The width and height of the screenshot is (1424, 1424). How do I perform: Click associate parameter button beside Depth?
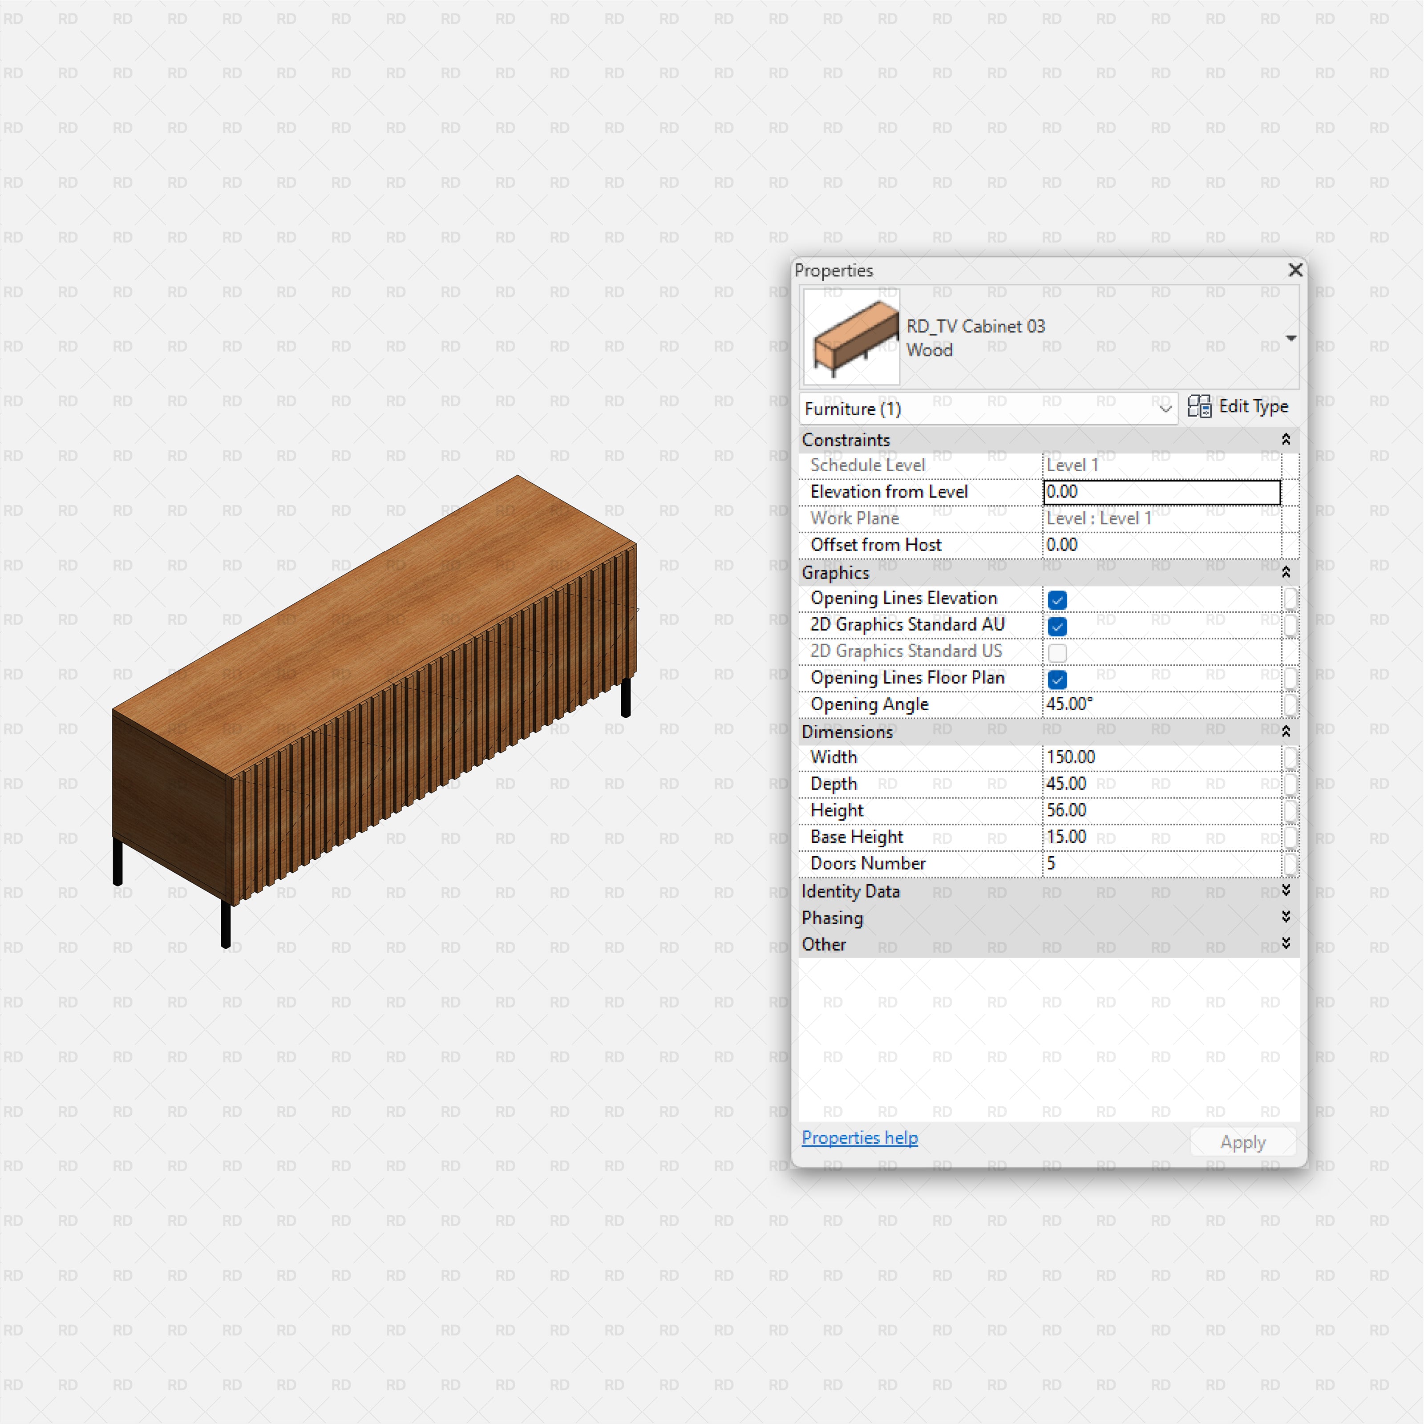tap(1290, 784)
